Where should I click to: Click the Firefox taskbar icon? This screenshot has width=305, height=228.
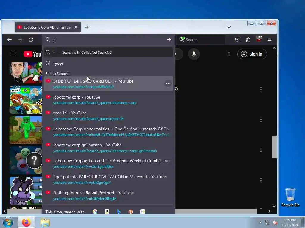coord(27,222)
